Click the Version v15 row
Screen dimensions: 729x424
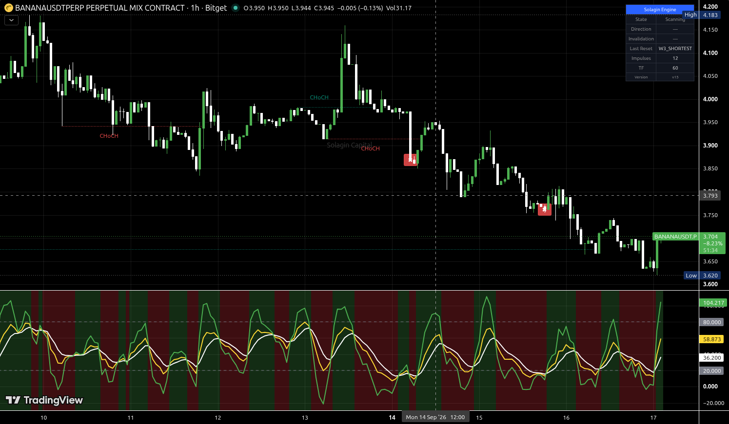[660, 77]
